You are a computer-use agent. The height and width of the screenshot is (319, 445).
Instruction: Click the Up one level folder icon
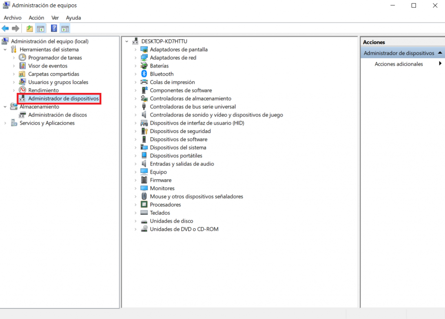coord(30,29)
